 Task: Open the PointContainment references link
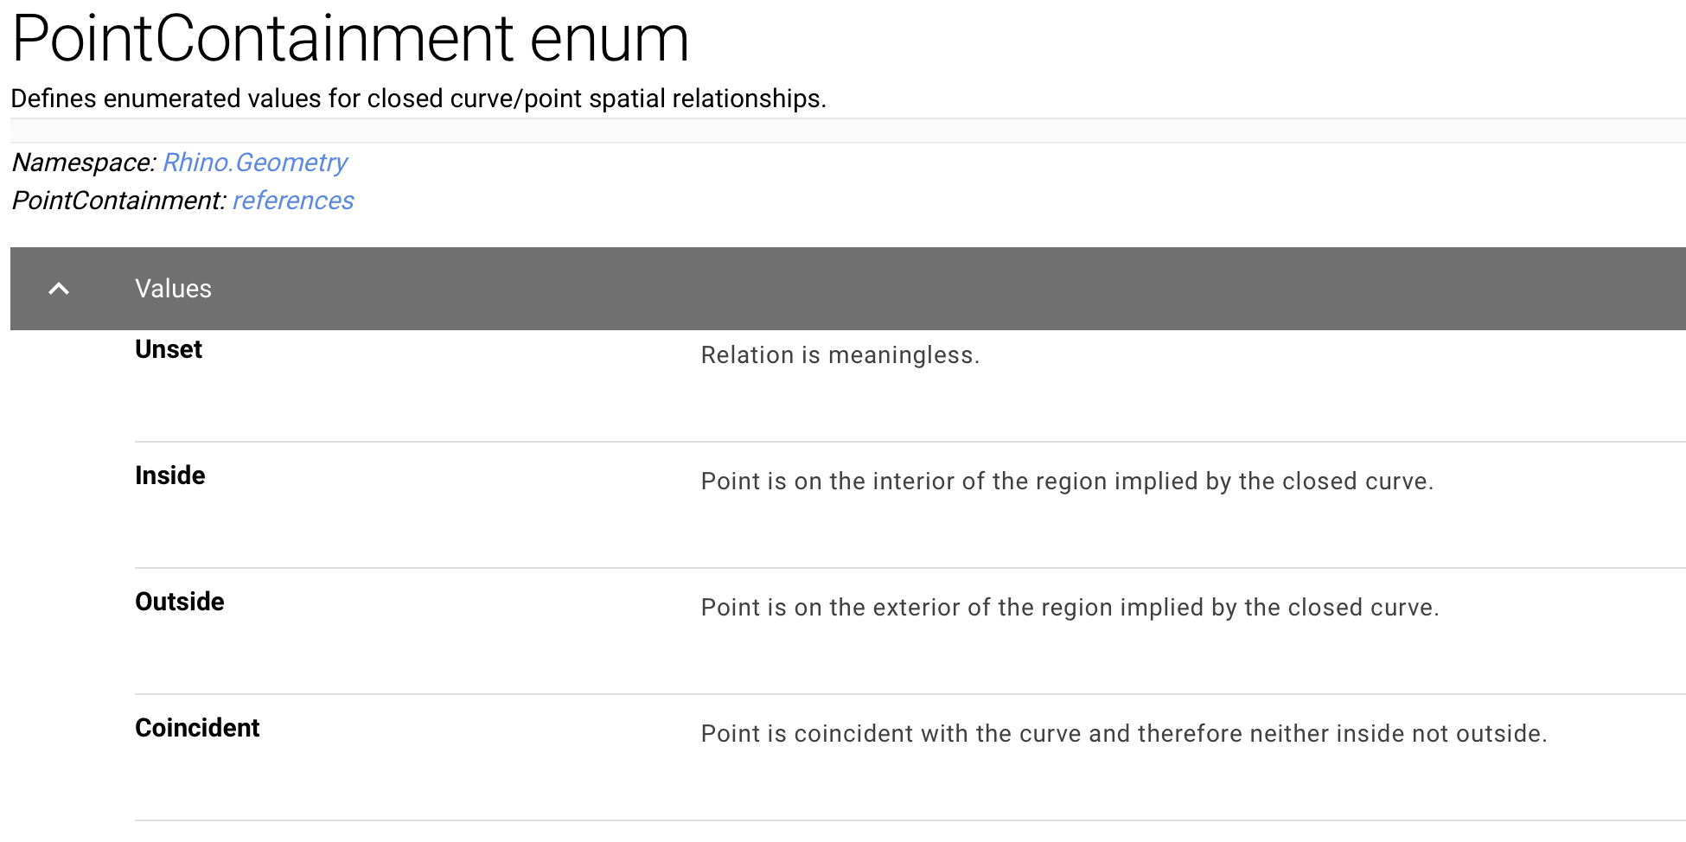coord(293,201)
